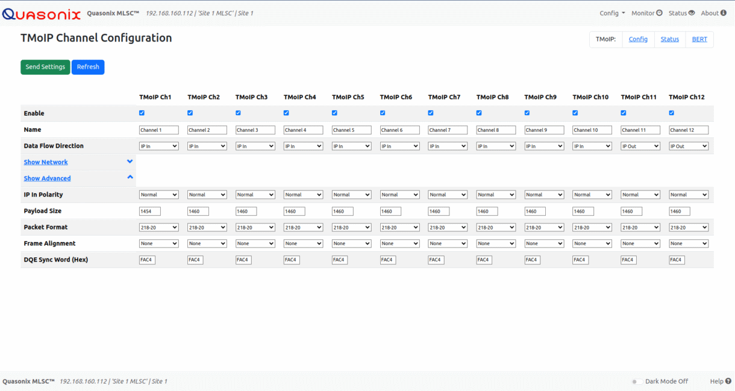The width and height of the screenshot is (735, 391).
Task: Disable the TMoIP Ch6 Enable checkbox
Action: (383, 113)
